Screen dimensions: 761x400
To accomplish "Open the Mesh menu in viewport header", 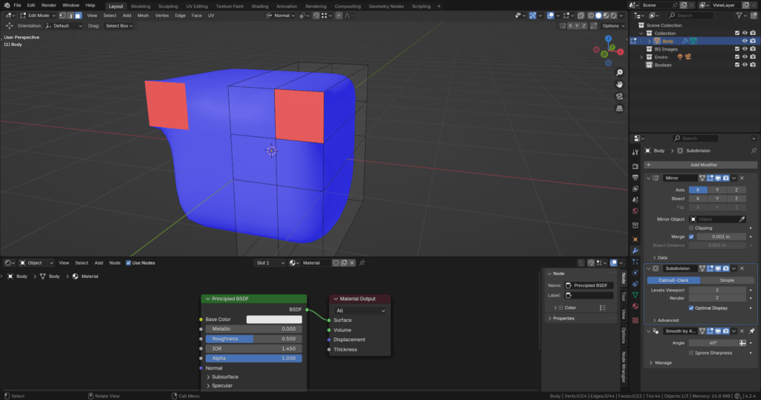I will (x=143, y=15).
